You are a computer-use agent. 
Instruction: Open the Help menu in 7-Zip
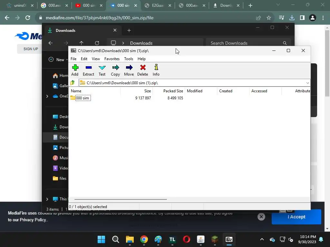142,59
